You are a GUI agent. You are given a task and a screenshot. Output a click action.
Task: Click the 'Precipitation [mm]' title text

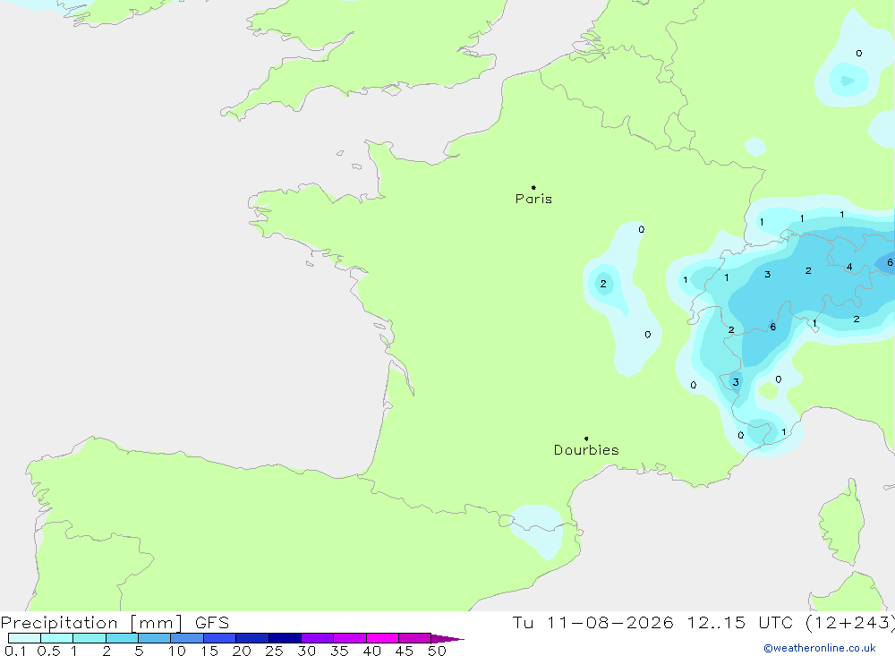(x=91, y=623)
